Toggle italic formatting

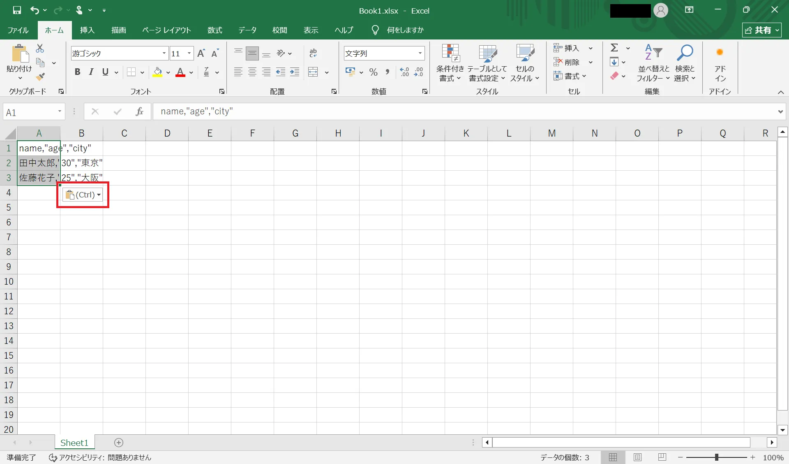coord(91,72)
